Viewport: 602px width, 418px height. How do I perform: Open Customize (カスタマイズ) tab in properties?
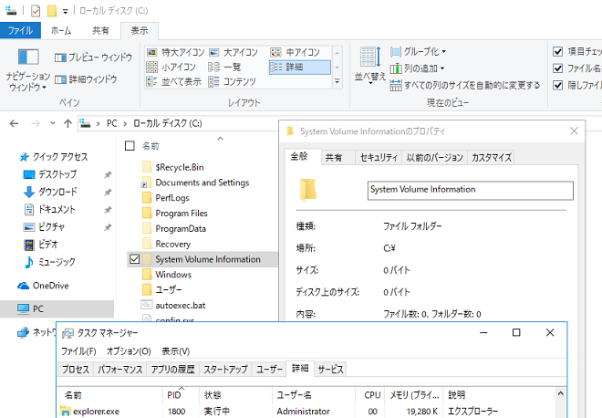pyautogui.click(x=491, y=158)
